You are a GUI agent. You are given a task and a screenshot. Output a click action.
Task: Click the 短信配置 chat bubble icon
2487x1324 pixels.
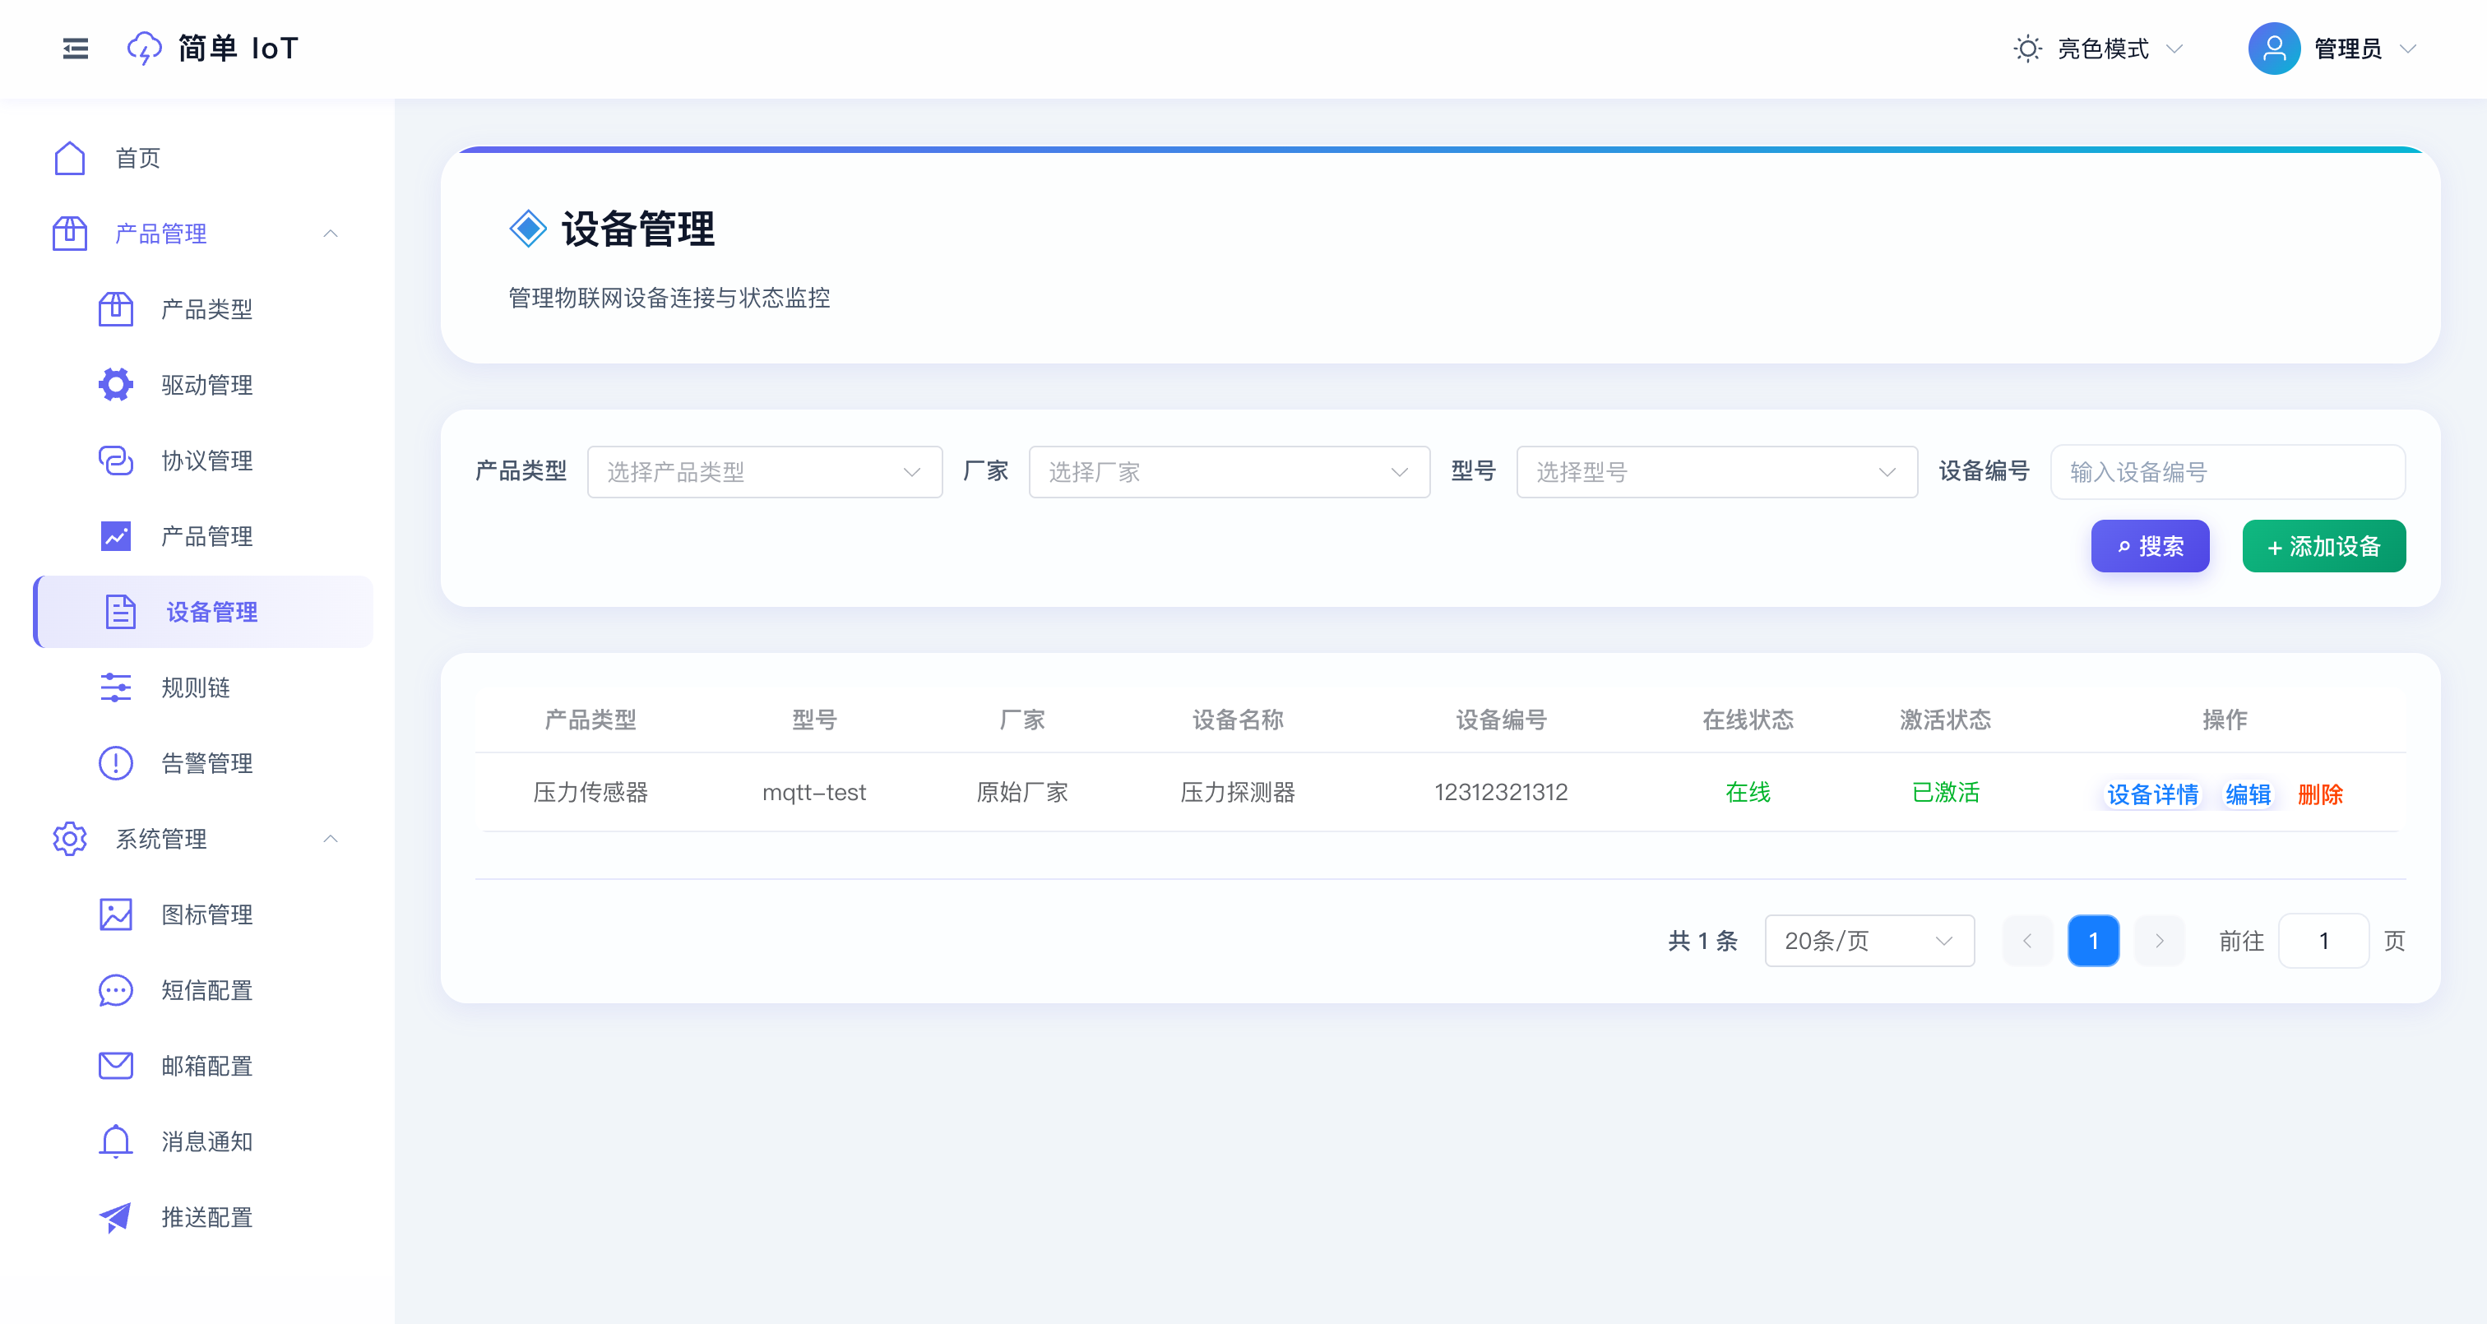click(x=116, y=990)
